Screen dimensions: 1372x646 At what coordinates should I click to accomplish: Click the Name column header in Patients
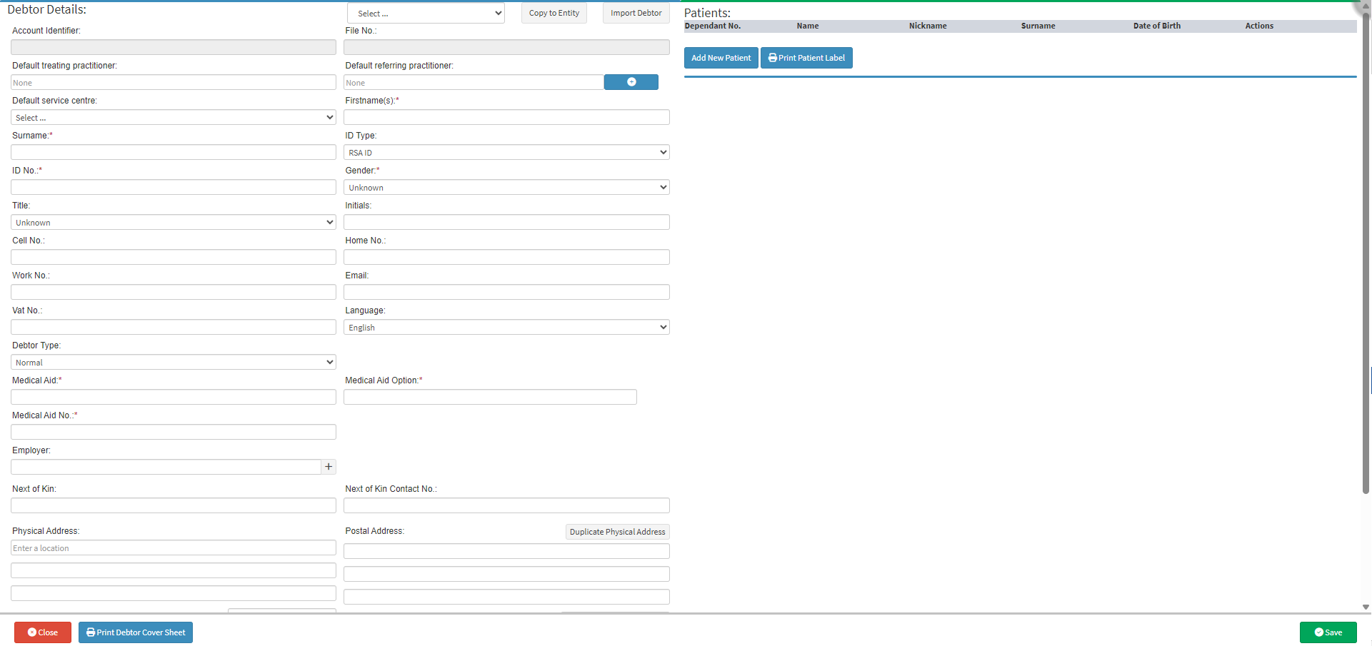[808, 26]
